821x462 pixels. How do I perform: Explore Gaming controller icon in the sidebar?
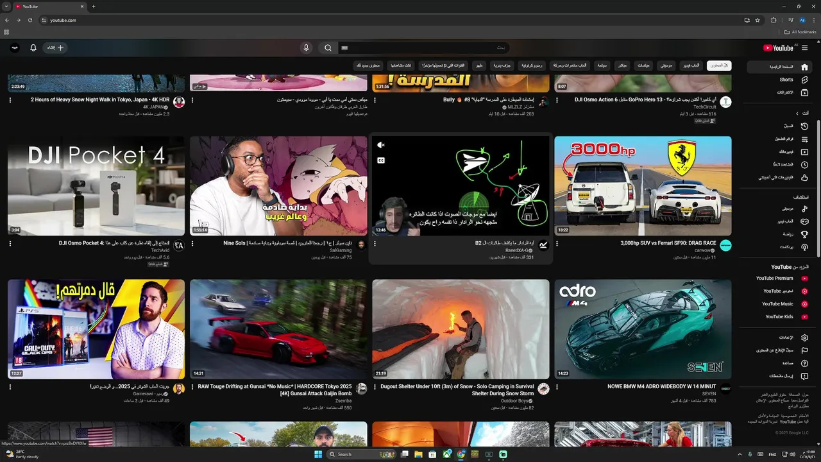click(804, 221)
